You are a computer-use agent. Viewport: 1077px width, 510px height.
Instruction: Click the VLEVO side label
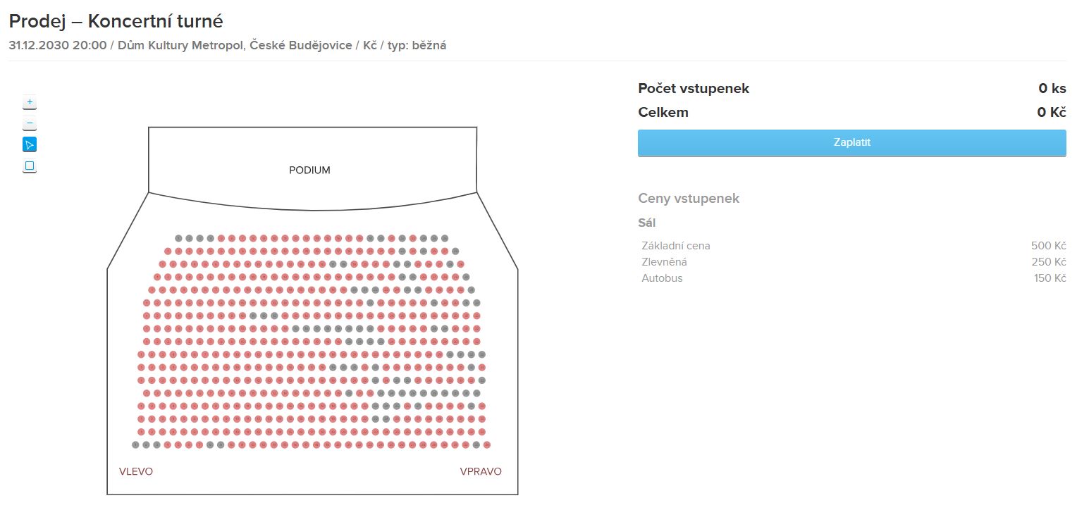(136, 471)
